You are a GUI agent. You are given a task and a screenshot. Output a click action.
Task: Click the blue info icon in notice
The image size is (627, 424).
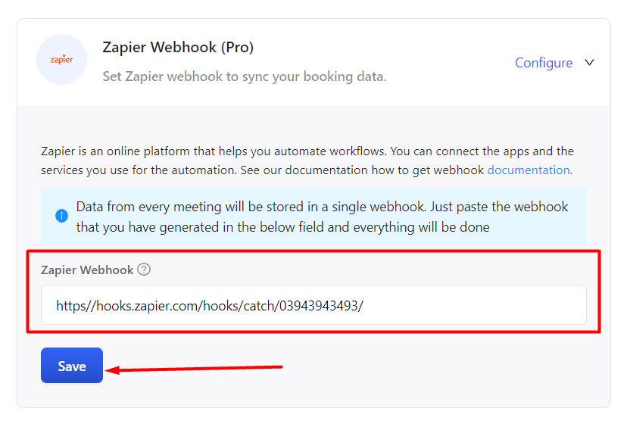tap(61, 216)
